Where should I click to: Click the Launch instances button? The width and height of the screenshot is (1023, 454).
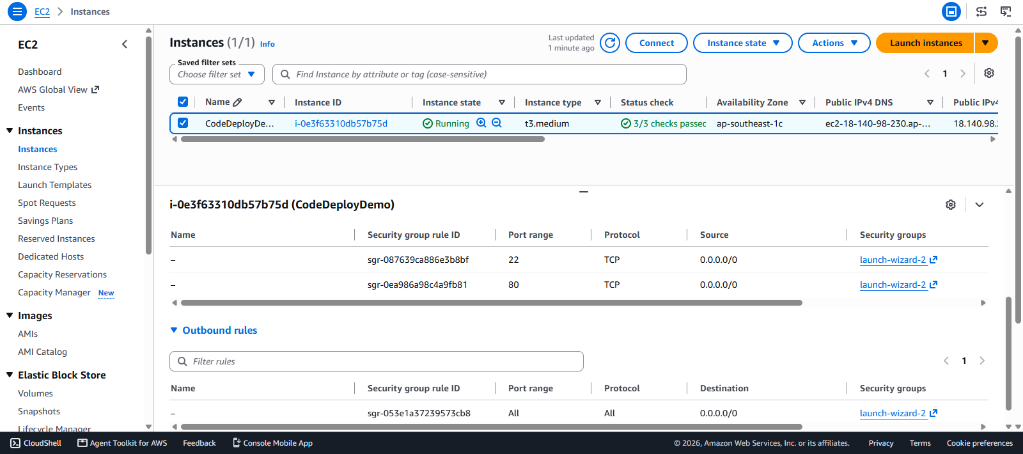[x=925, y=43]
